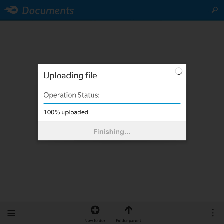This screenshot has width=224, height=224.
Task: Click the Uploading file dialog title
Action: click(x=70, y=75)
